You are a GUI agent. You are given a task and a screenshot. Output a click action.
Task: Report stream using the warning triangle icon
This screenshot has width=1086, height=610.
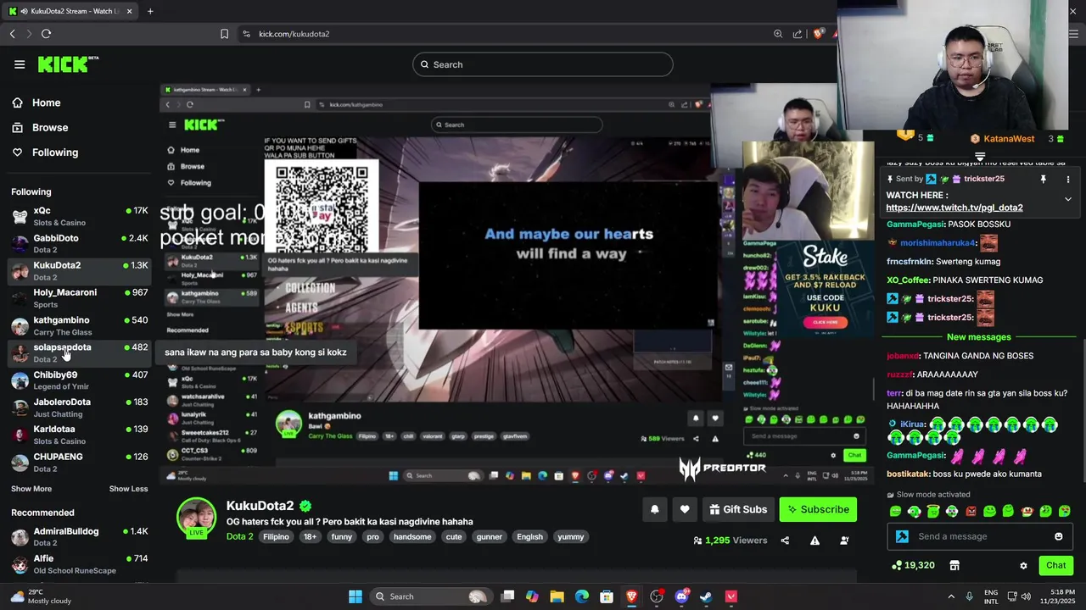tap(814, 541)
